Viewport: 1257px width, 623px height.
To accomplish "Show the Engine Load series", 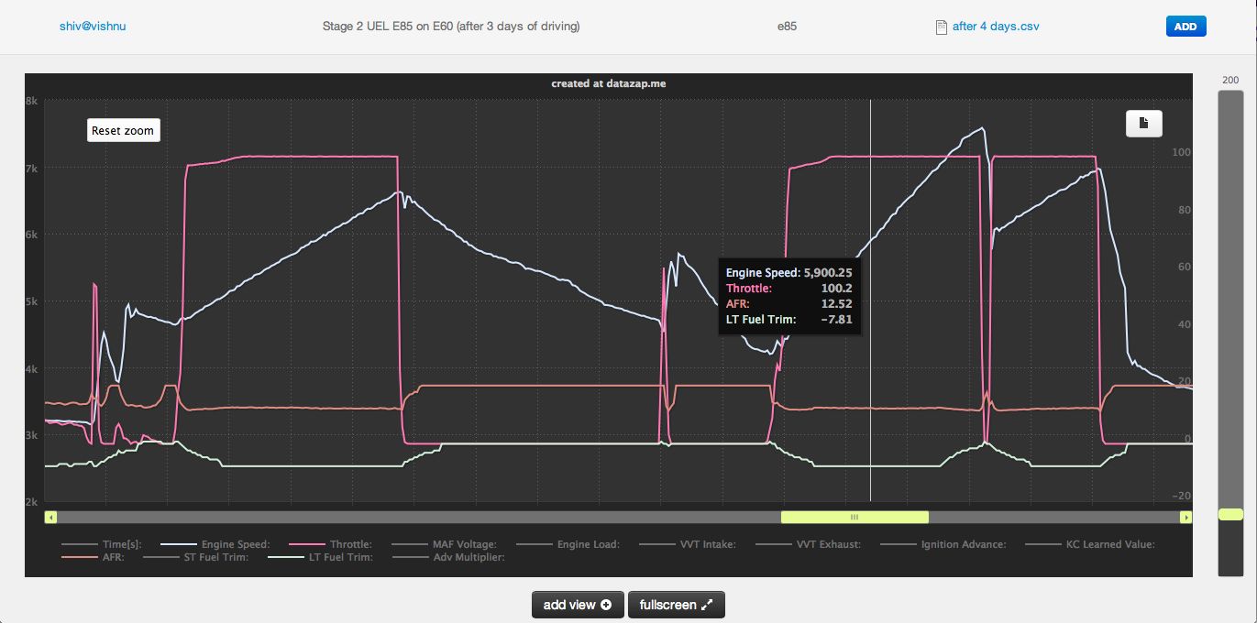I will (x=588, y=544).
